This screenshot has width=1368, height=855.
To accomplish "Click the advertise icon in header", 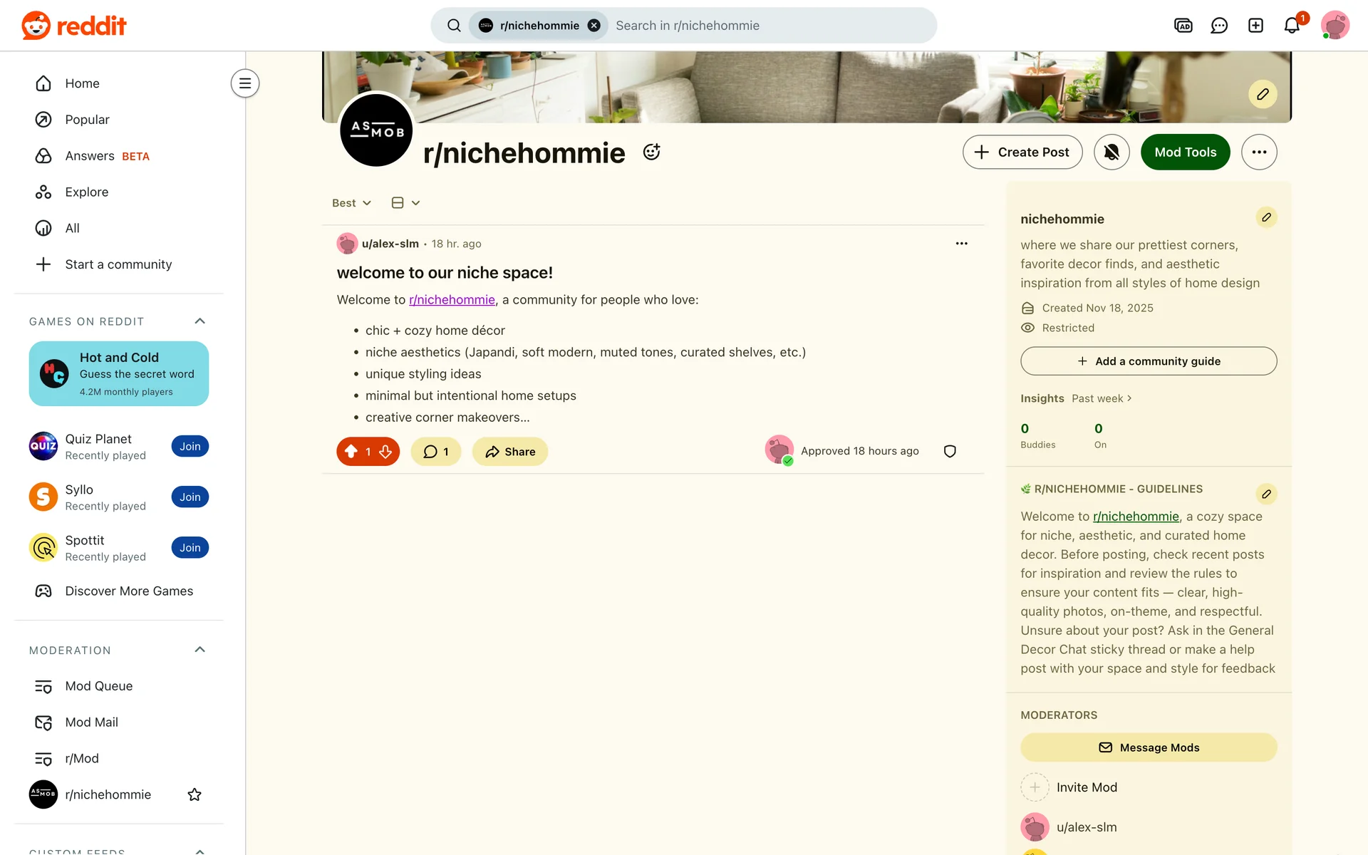I will coord(1183,26).
